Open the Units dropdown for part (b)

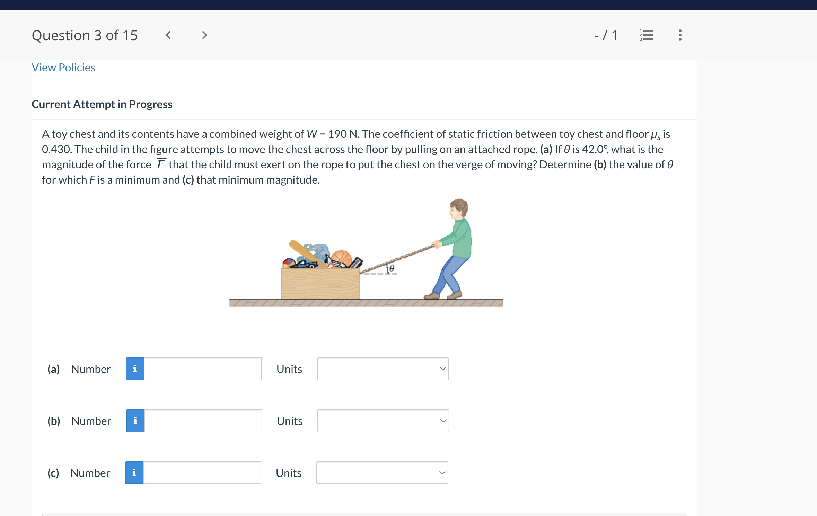click(x=383, y=420)
